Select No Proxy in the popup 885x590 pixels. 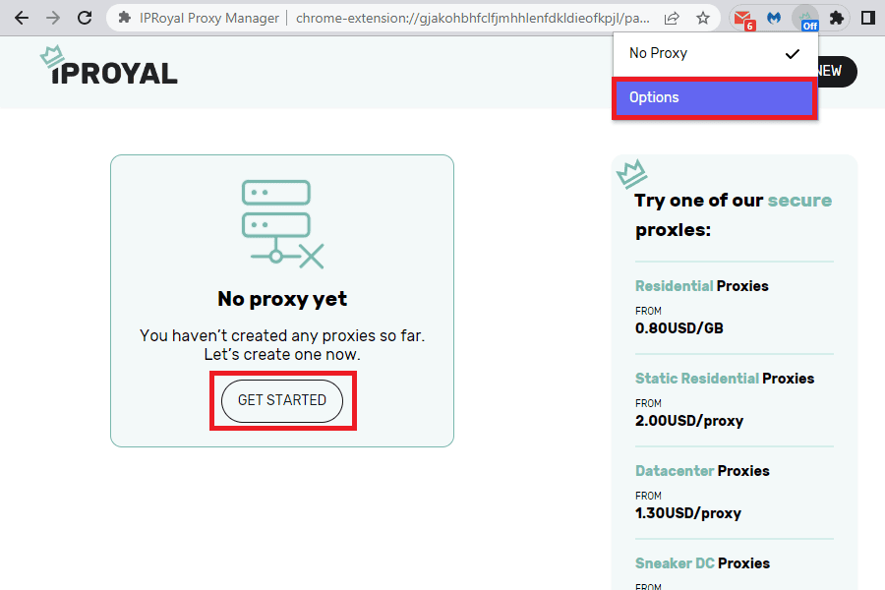(x=715, y=54)
